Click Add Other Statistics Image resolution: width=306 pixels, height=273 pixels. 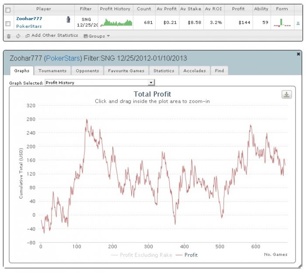(52, 36)
